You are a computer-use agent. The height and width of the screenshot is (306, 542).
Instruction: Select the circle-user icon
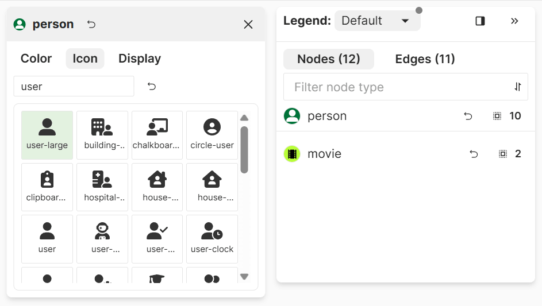(212, 135)
